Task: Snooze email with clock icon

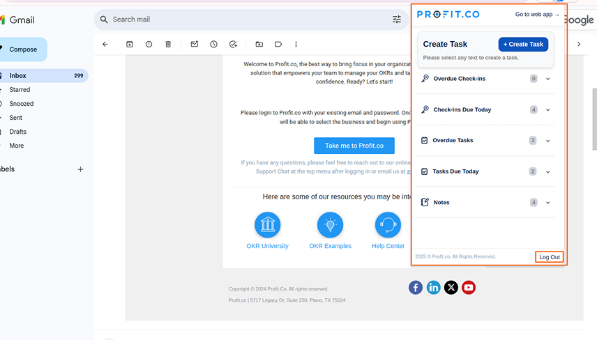Action: coord(213,44)
